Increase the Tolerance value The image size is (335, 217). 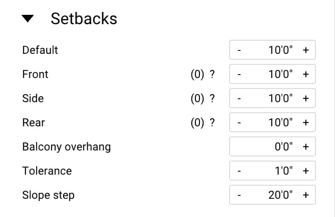[x=305, y=171]
